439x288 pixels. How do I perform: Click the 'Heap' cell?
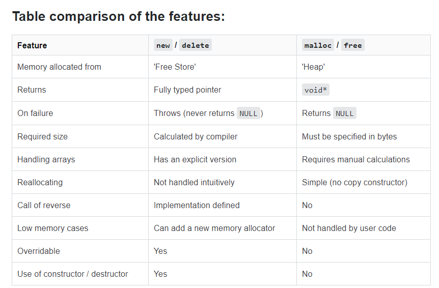point(313,67)
